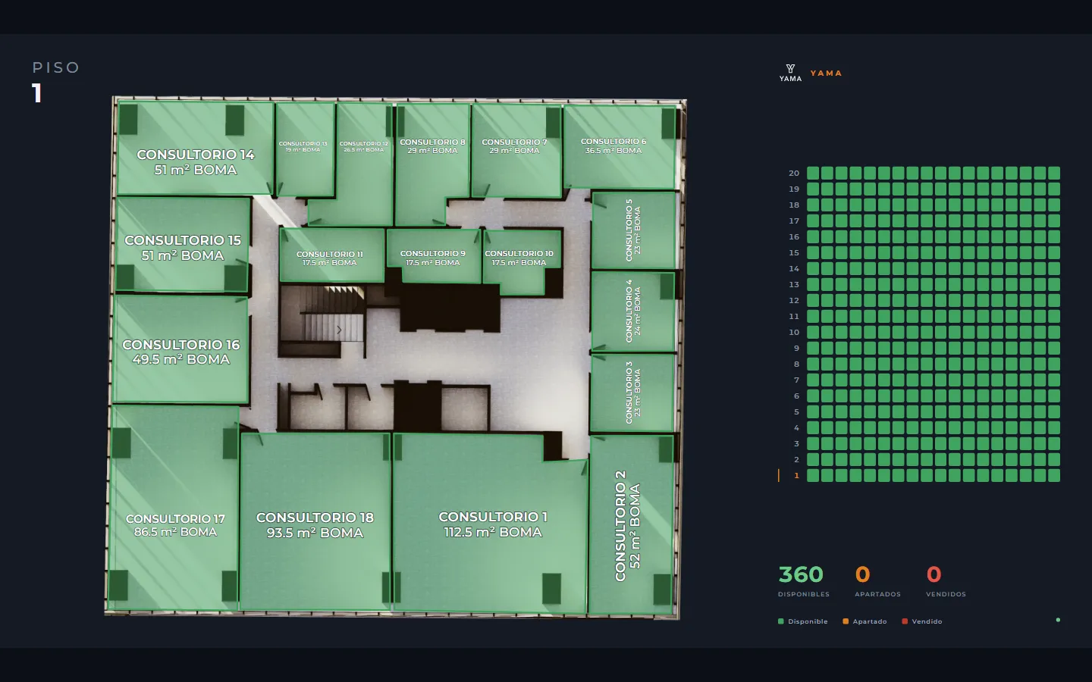Select floor 18 in the floor list
The height and width of the screenshot is (682, 1092).
click(794, 205)
